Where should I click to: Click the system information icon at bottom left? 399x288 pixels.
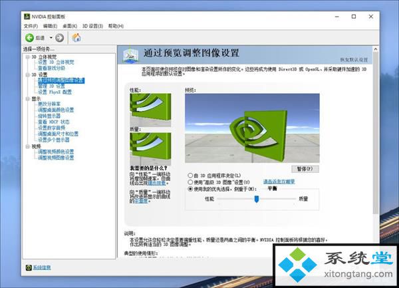[x=29, y=267]
